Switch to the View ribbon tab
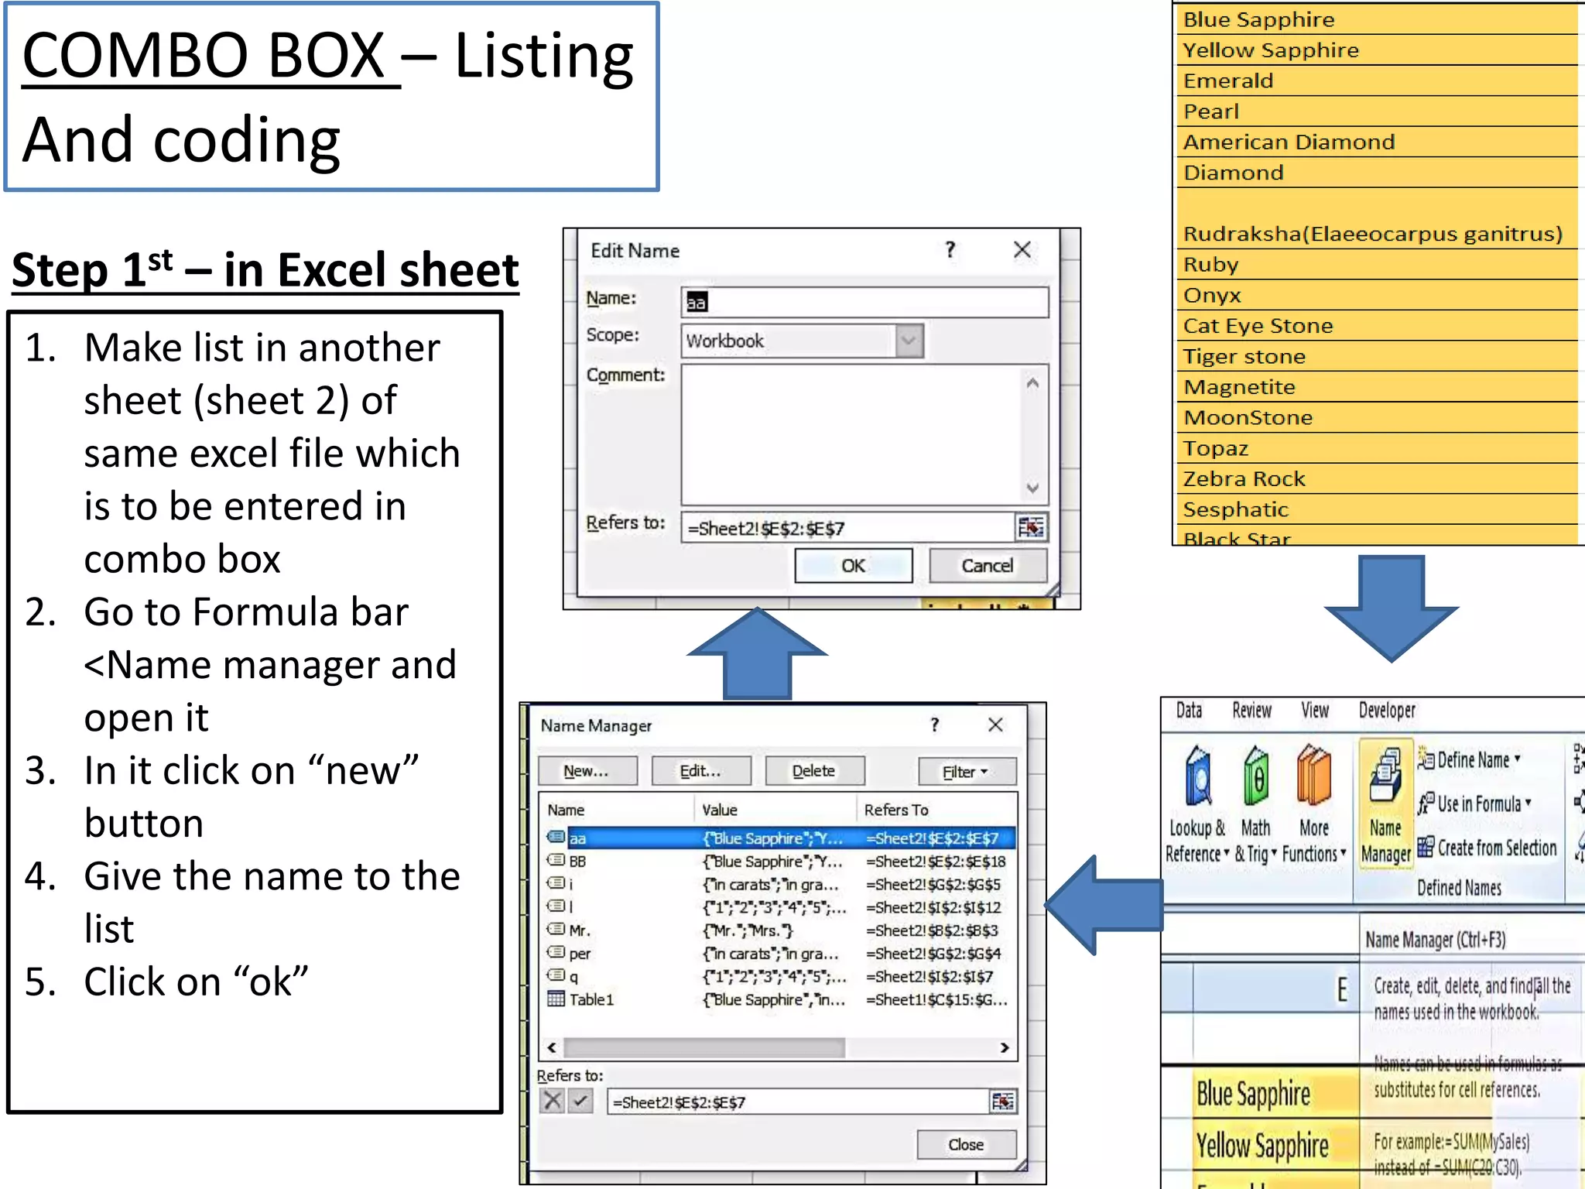This screenshot has height=1189, width=1585. pyautogui.click(x=1315, y=711)
